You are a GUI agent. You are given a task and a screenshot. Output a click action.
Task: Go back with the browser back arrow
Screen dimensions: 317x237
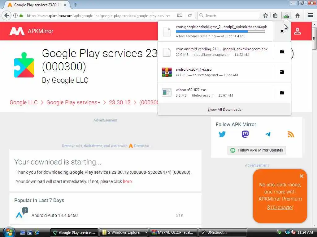click(7, 15)
